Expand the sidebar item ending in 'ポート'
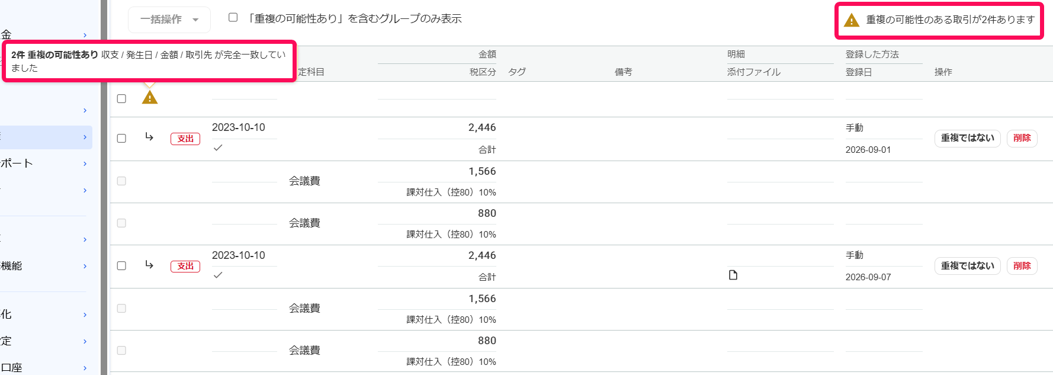 pos(46,164)
